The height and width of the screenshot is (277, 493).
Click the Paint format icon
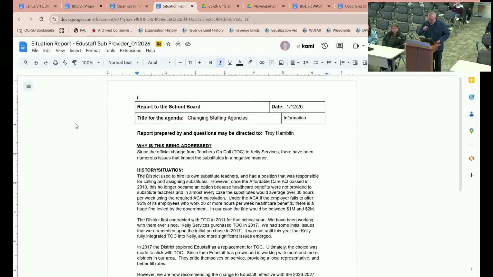click(74, 63)
